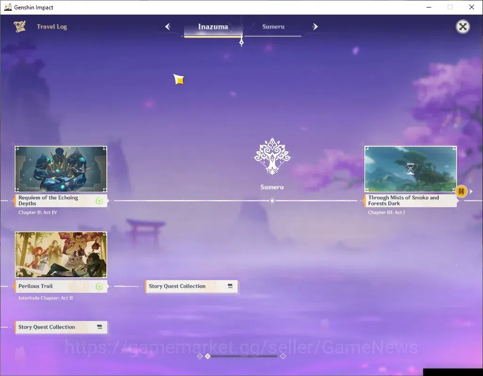This screenshot has width=483, height=376.
Task: Click the Travel Log title text
Action: point(52,27)
